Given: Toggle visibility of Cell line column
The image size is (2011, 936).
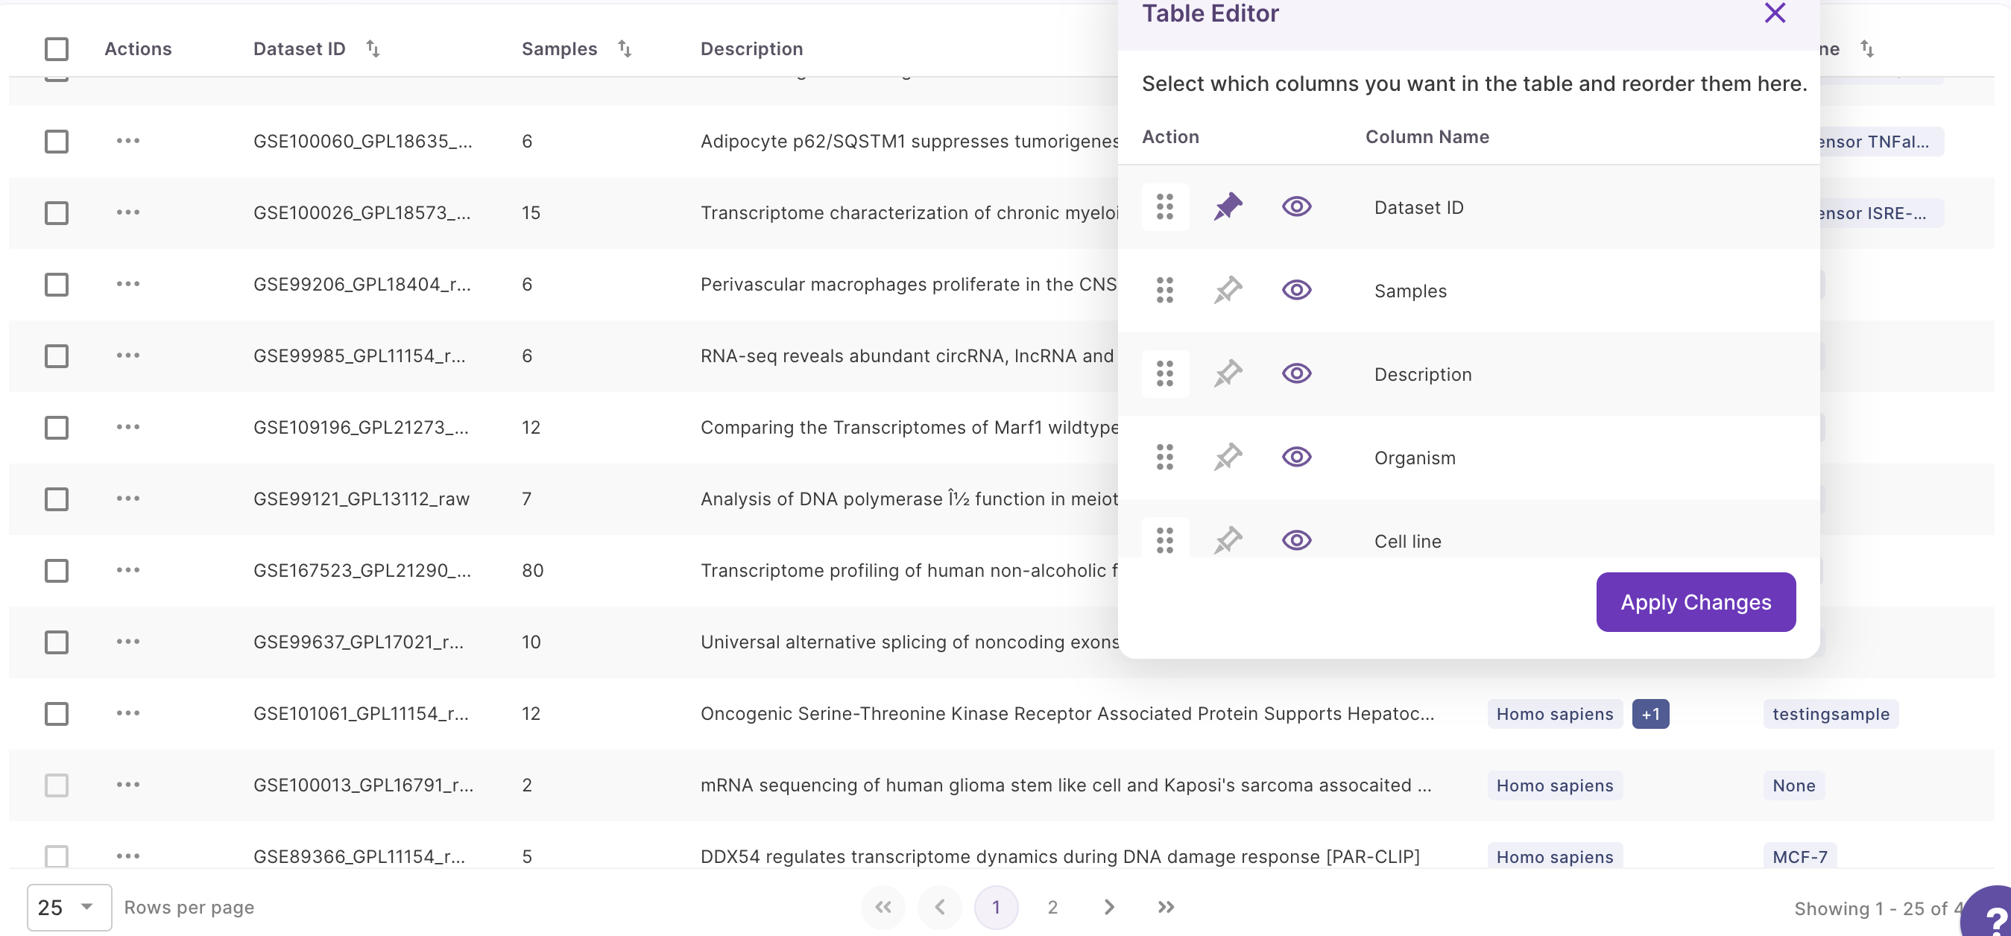Looking at the screenshot, I should pyautogui.click(x=1297, y=540).
